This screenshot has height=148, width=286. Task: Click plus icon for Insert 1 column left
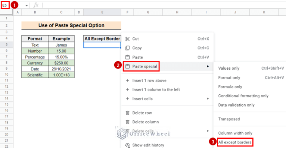(127, 89)
